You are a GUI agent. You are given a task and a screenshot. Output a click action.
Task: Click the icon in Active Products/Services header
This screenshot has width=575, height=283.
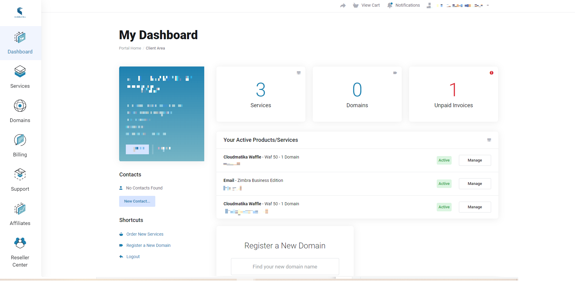click(x=489, y=140)
